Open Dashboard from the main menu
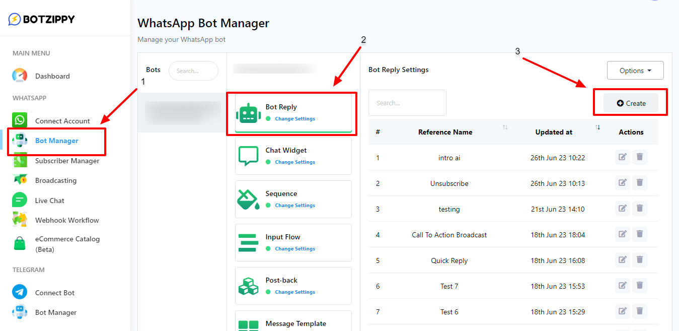679x331 pixels. coord(52,76)
